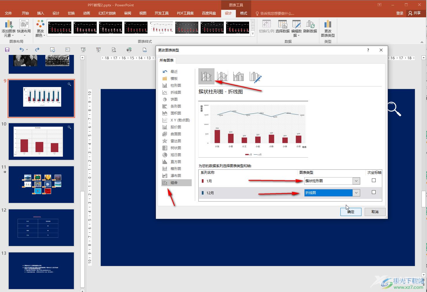Image resolution: width=427 pixels, height=292 pixels.
Task: Choose 柱形图 column chart category
Action: coord(176,85)
